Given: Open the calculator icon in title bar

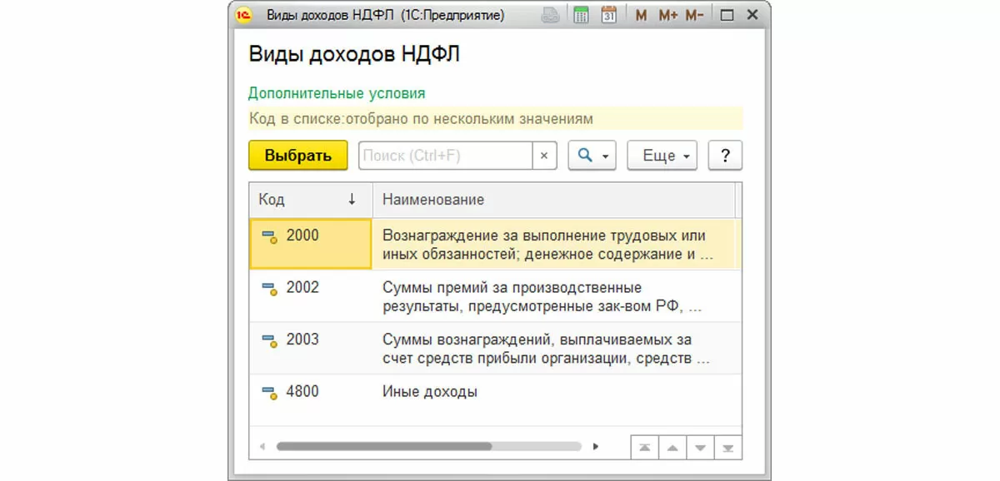Looking at the screenshot, I should [582, 15].
